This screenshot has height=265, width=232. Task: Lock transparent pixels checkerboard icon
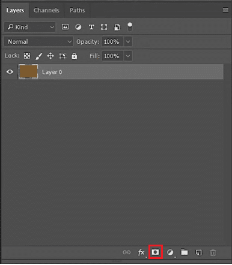(x=27, y=56)
